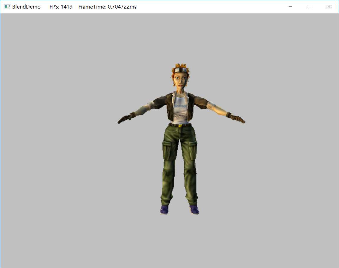Click the rendered character model

[x=181, y=139]
